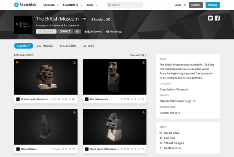This screenshot has width=234, height=157.
Task: Switch to the Collections tab
Action: pyautogui.click(x=68, y=46)
